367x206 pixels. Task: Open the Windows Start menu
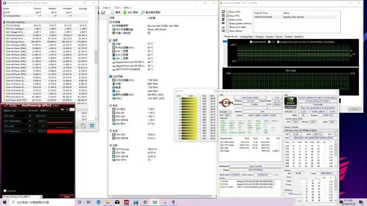click(5, 202)
